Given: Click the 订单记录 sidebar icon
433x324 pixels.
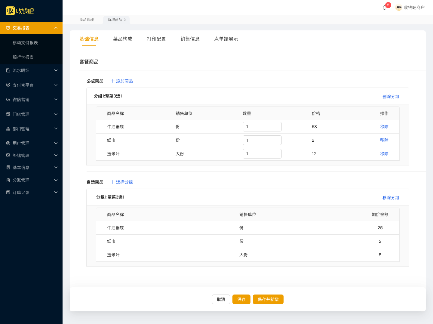Looking at the screenshot, I should click(8, 193).
